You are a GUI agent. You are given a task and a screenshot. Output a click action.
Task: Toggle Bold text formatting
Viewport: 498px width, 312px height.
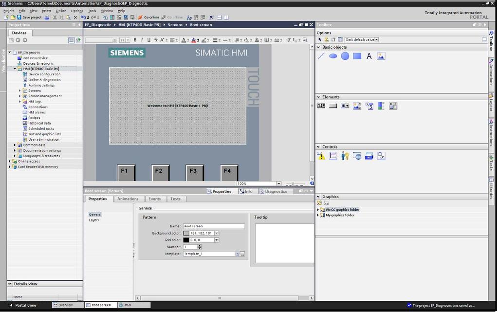click(135, 40)
